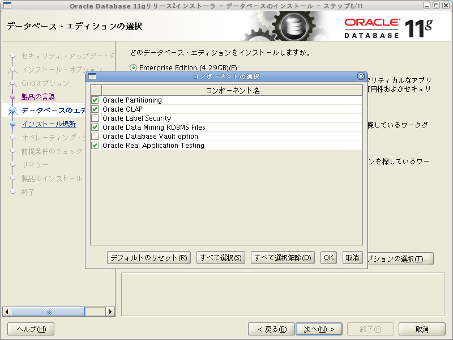Select the Enterprise Edition radio button
The height and width of the screenshot is (340, 453).
[x=133, y=67]
